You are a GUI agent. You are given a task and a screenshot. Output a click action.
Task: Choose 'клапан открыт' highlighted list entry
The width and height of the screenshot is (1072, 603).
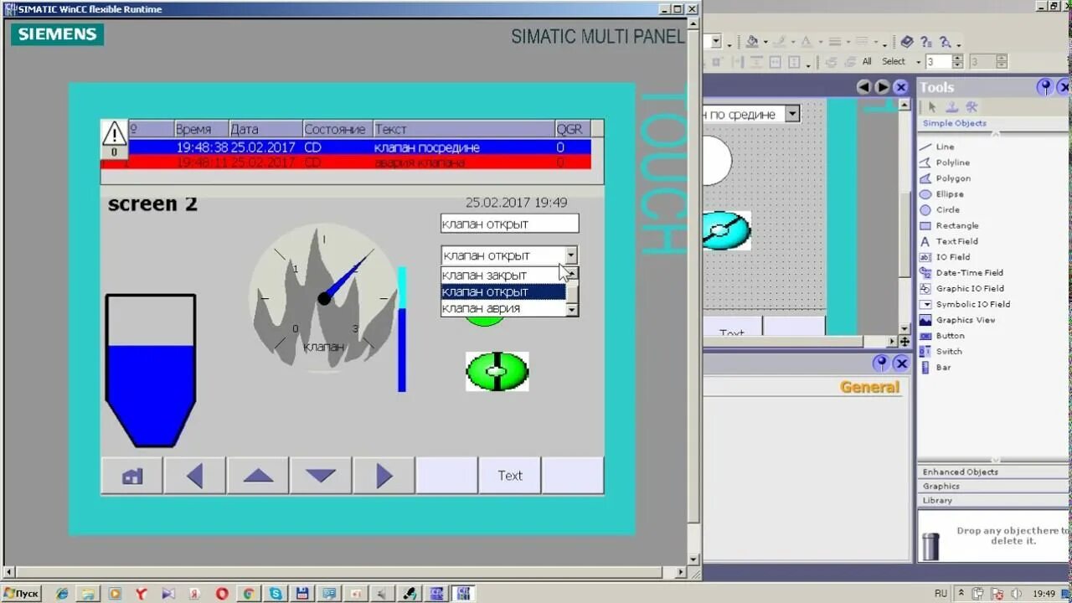click(503, 291)
